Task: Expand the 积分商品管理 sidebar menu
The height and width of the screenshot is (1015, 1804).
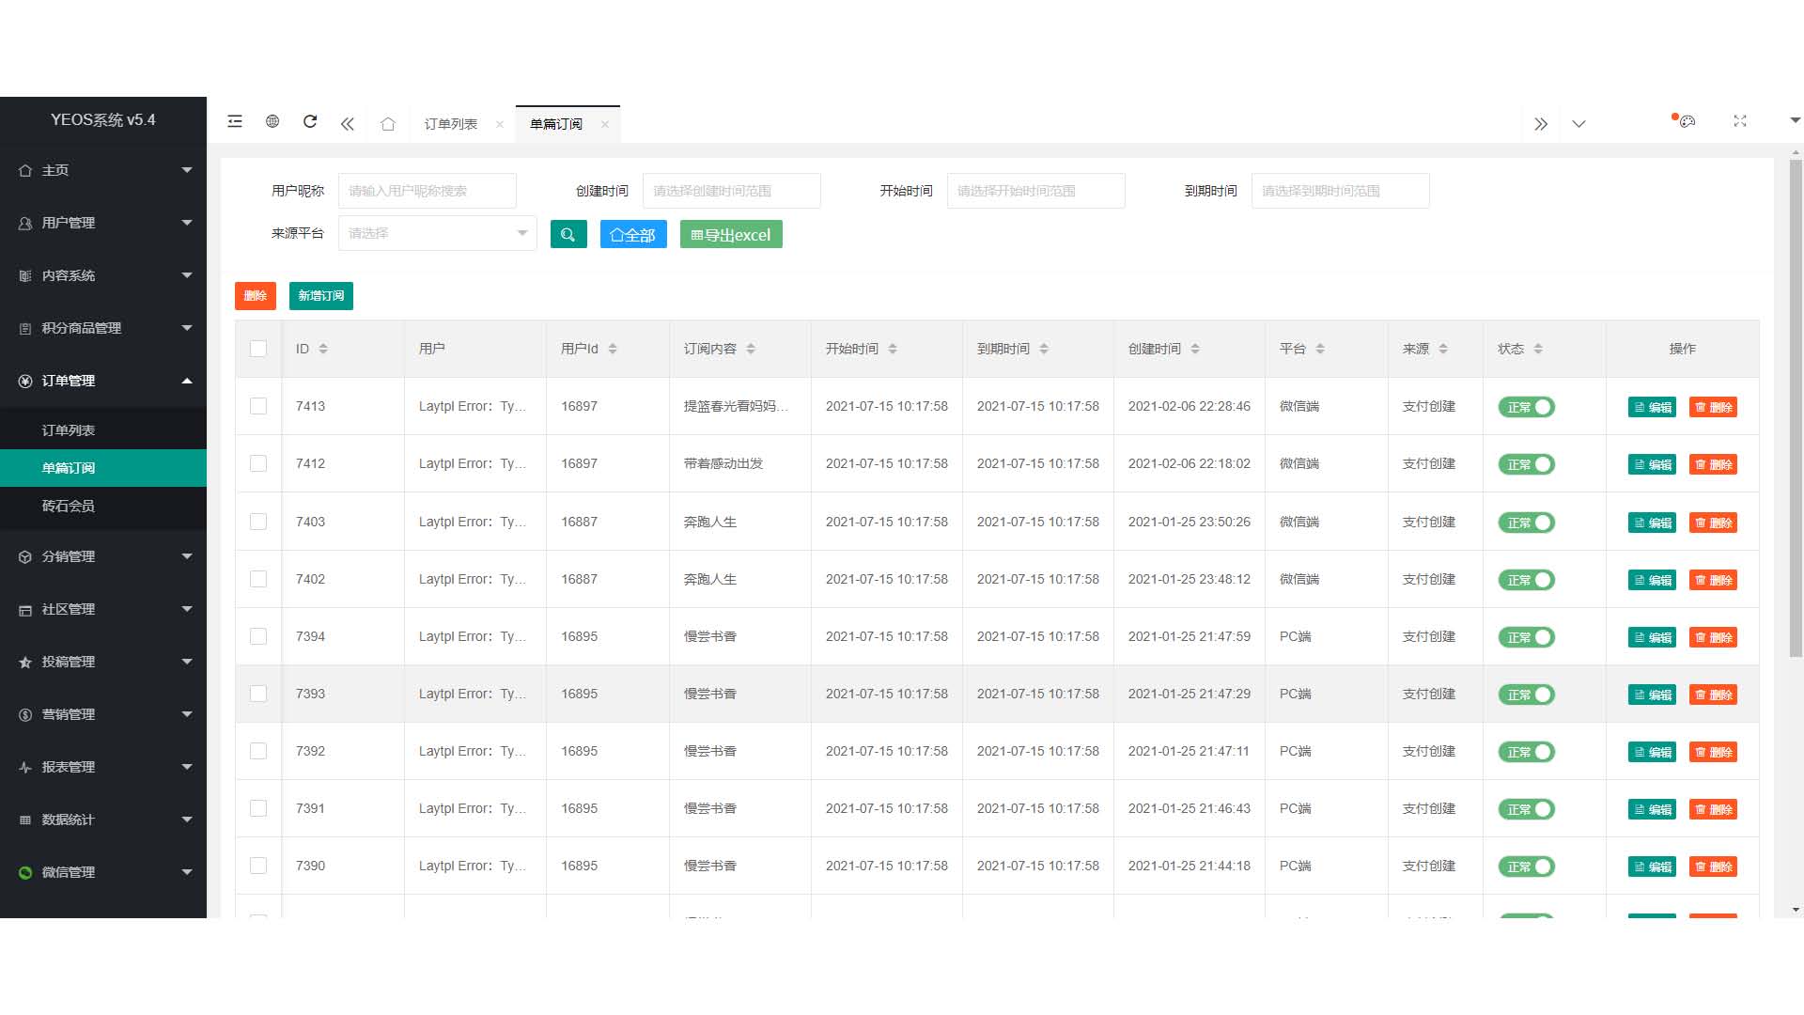Action: click(103, 328)
